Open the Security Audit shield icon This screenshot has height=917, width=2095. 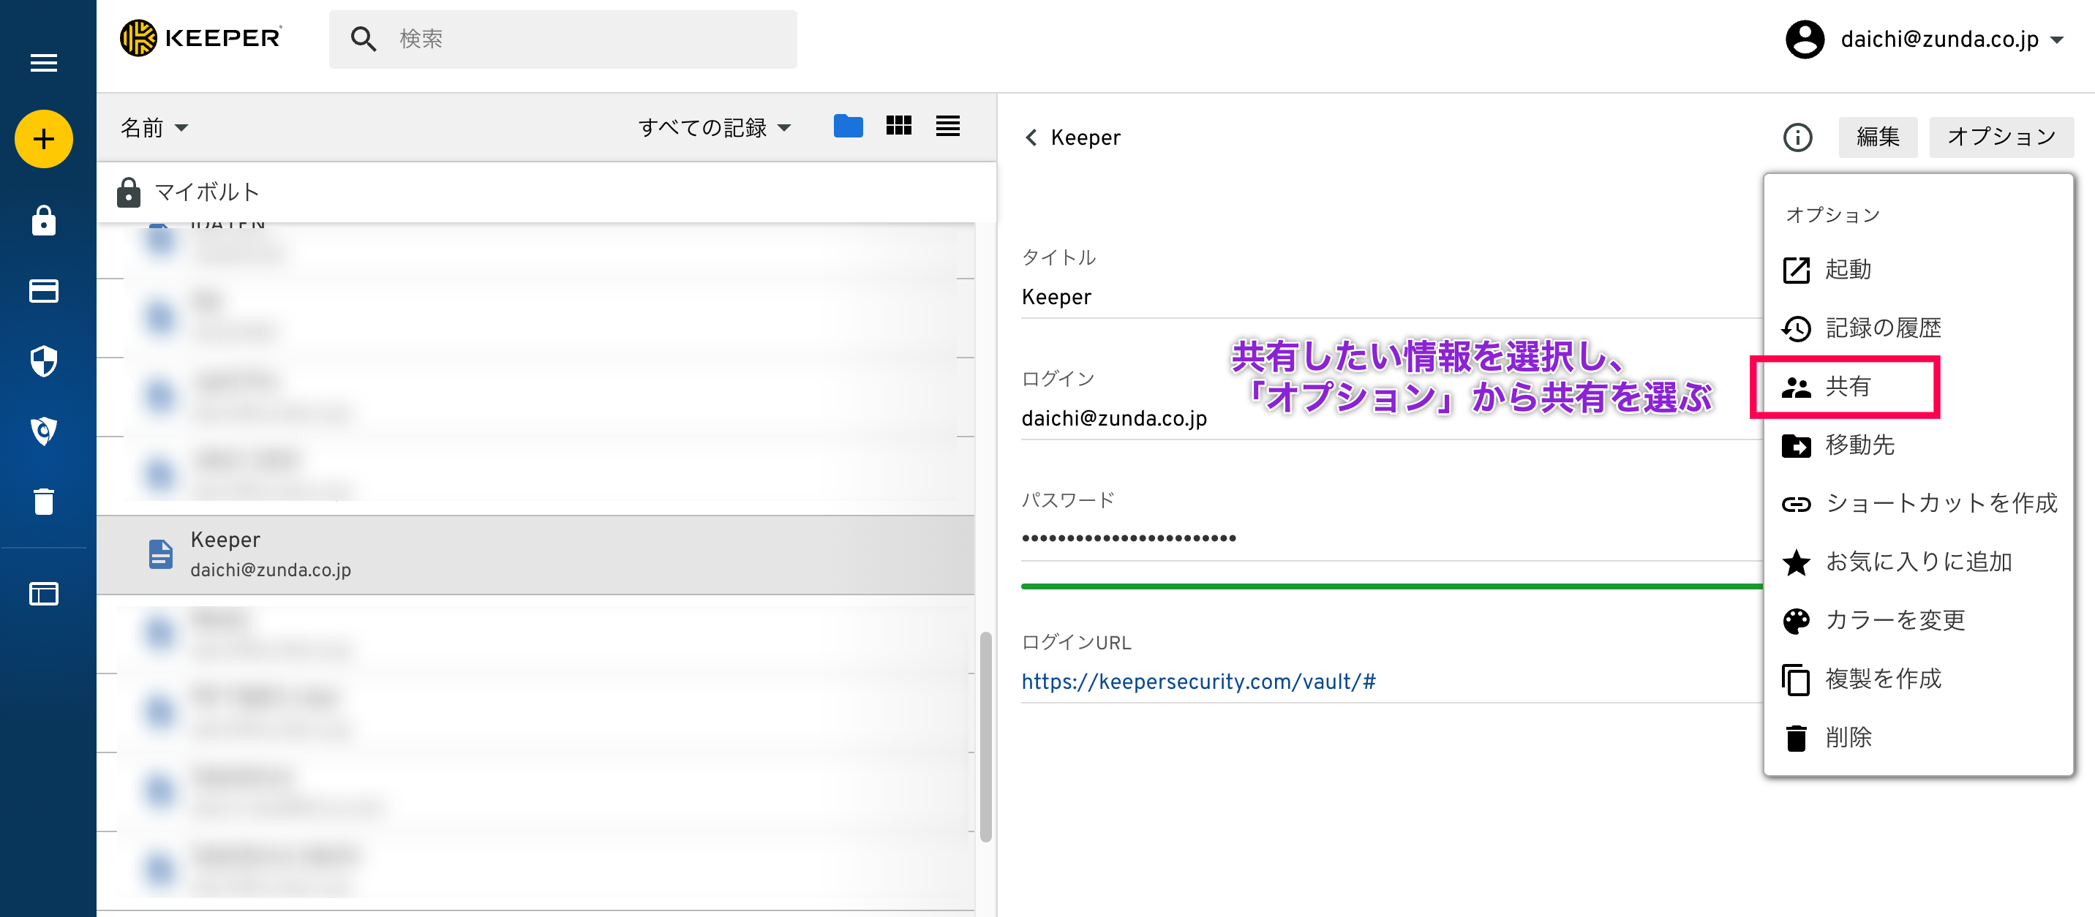point(43,361)
